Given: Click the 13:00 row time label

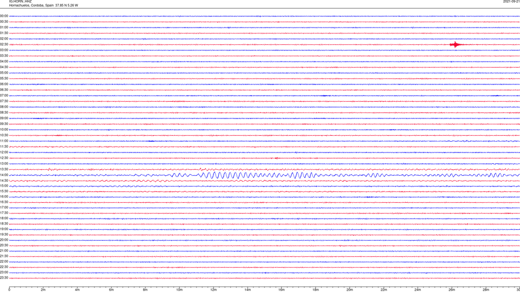Looking at the screenshot, I should [x=4, y=163].
